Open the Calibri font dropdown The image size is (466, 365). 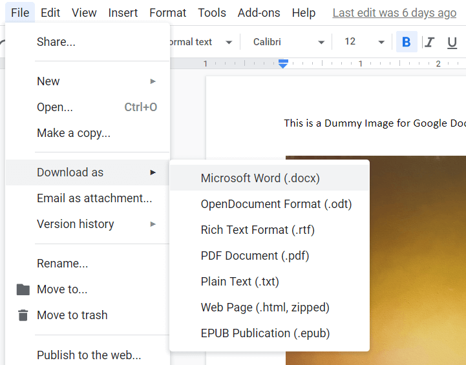[x=288, y=42]
